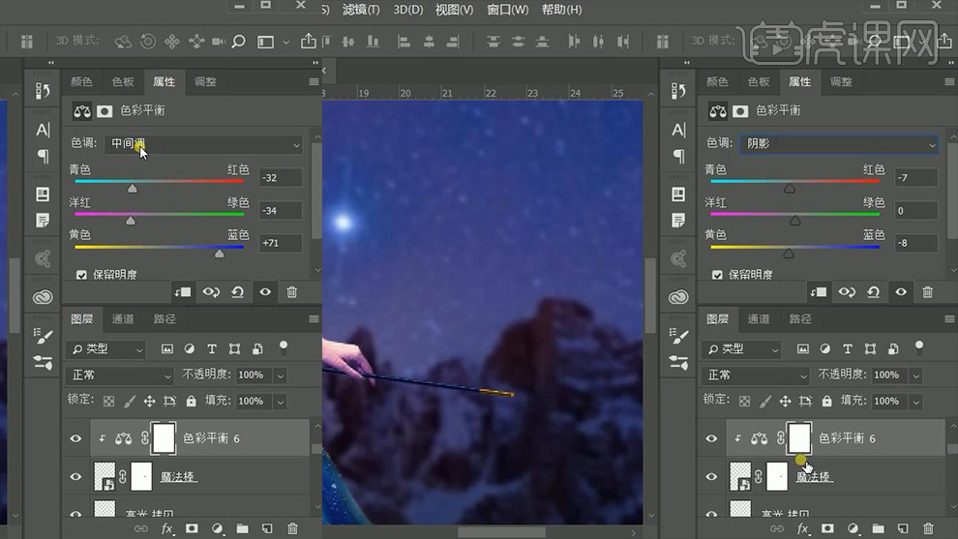
Task: Open the Character panel icon in left dock
Action: pos(44,130)
